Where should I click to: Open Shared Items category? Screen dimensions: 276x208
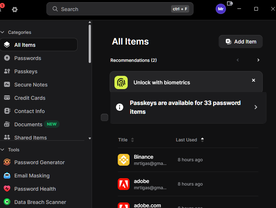(x=31, y=138)
